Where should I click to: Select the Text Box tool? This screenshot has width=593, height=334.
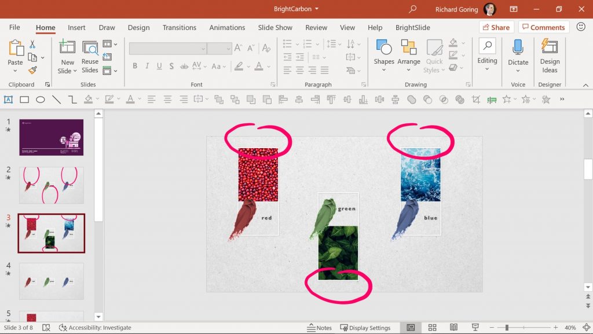(x=8, y=99)
